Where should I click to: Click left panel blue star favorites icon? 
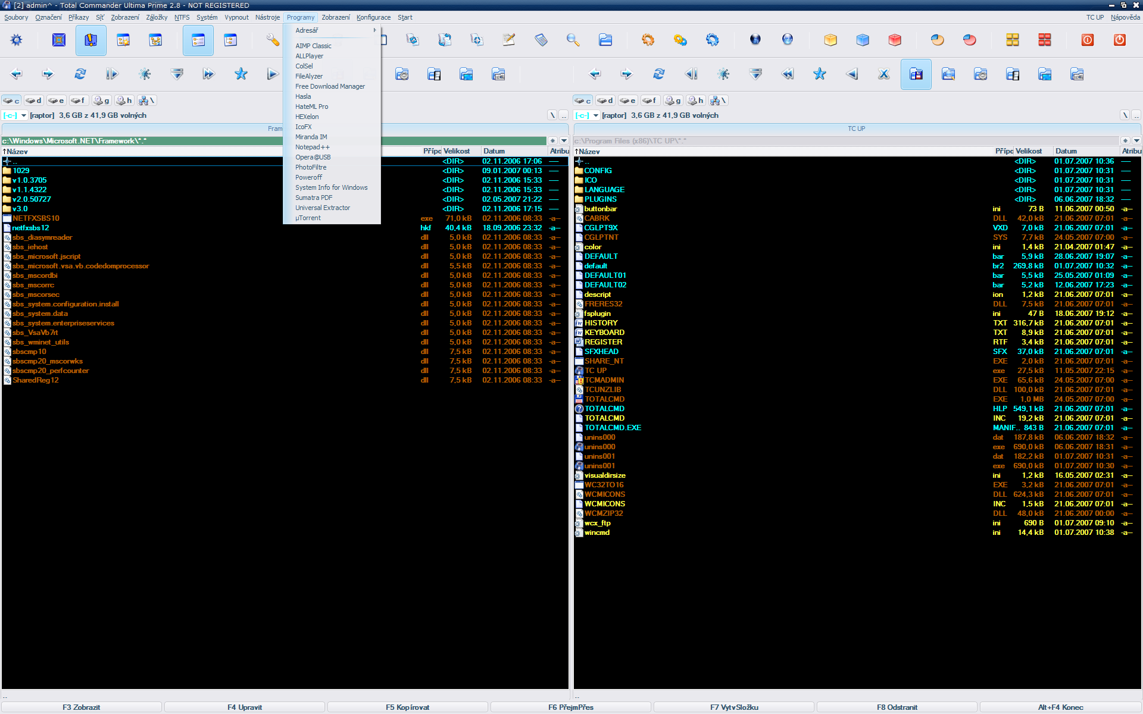[241, 74]
